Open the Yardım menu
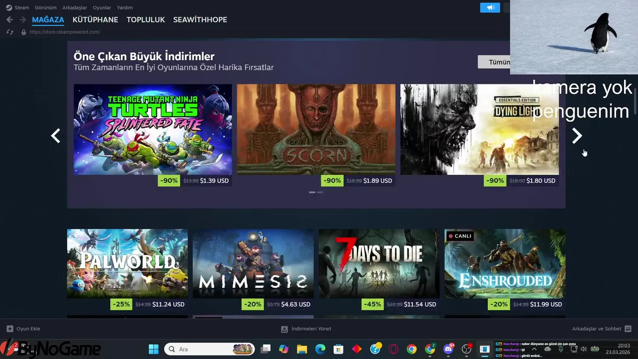The height and width of the screenshot is (359, 638). coord(125,7)
